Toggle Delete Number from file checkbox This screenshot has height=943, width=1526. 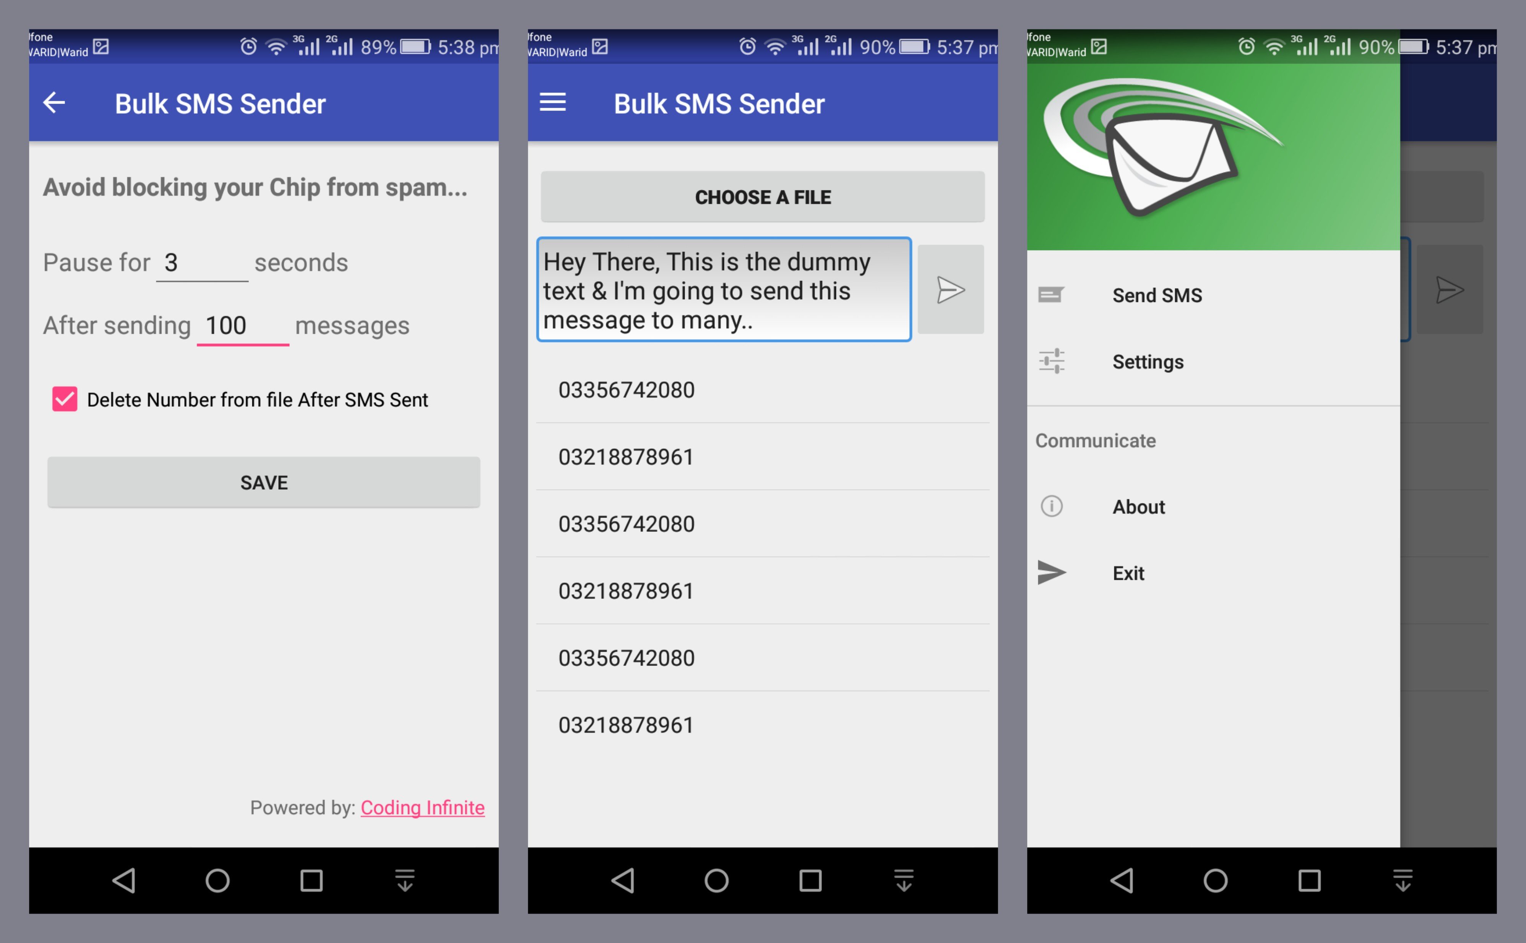coord(63,398)
